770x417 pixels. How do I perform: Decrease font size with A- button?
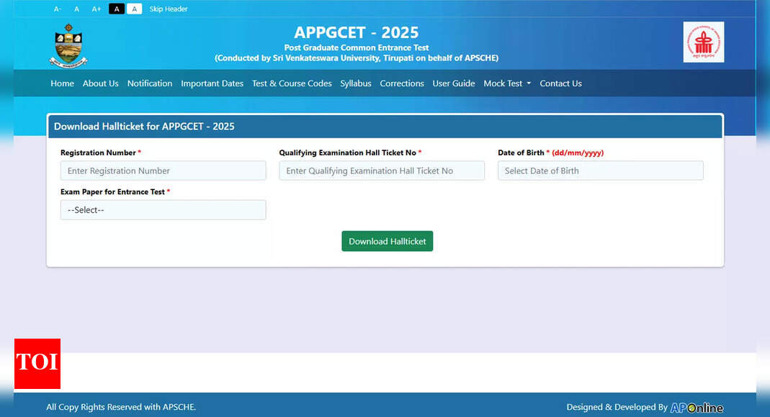58,9
